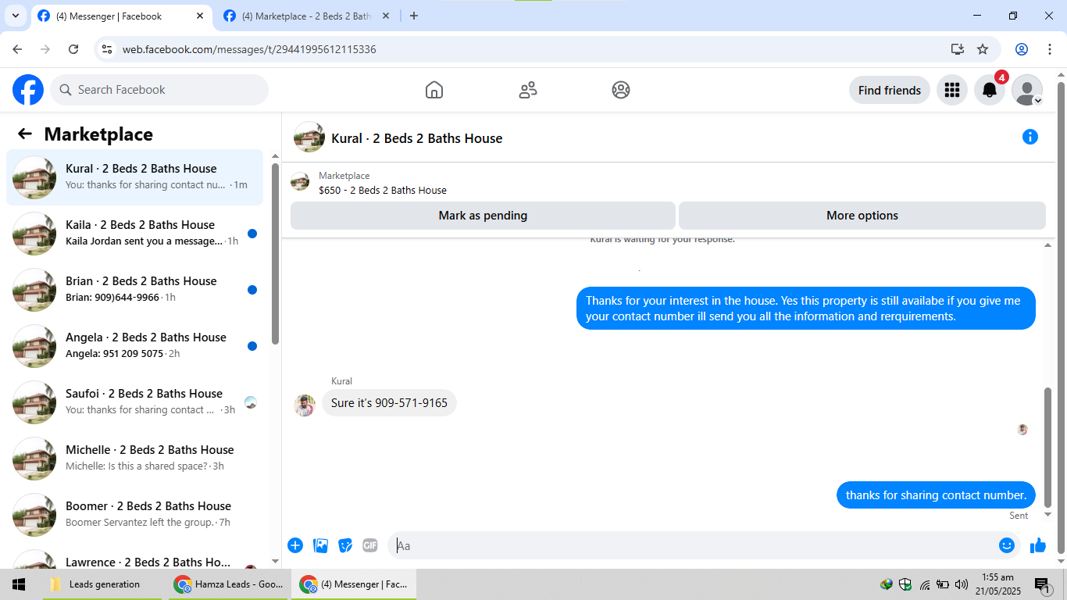The height and width of the screenshot is (600, 1067).
Task: Attach a photo with the image icon
Action: click(320, 545)
